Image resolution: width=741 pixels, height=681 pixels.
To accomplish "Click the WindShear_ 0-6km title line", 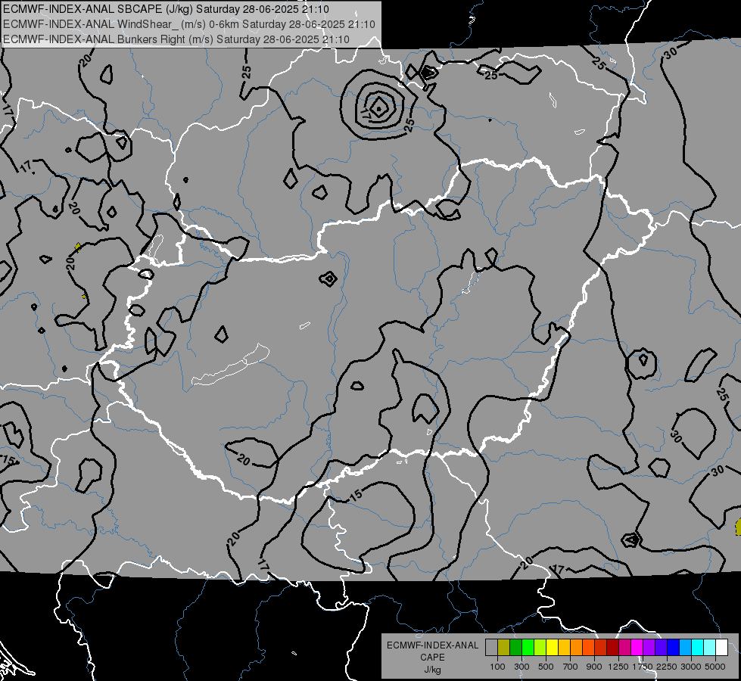I will (x=189, y=24).
